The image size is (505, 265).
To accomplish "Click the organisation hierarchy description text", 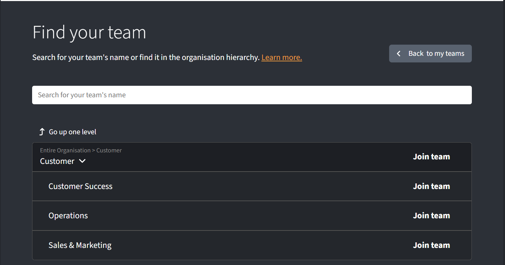I will coord(146,58).
